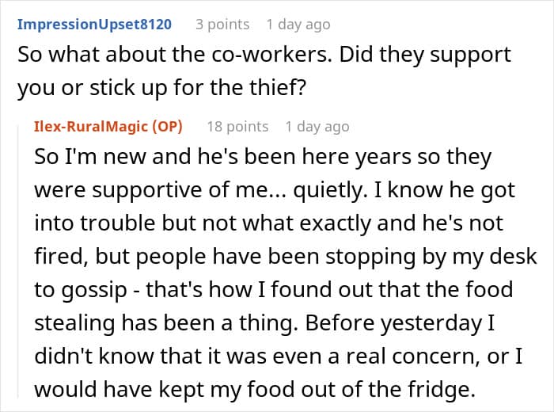Click the line 'into trouble but not what exactly'
The width and height of the screenshot is (554, 412).
click(x=268, y=224)
